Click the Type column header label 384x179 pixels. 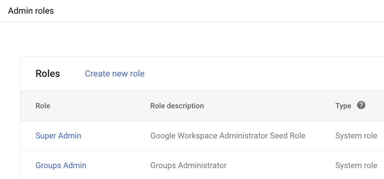343,106
